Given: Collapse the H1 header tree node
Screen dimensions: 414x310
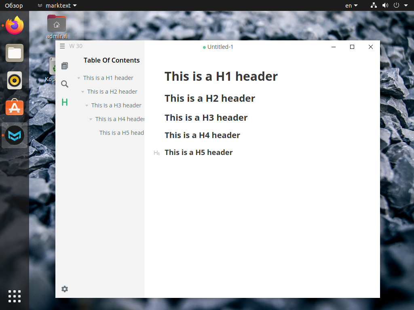Looking at the screenshot, I should [79, 78].
